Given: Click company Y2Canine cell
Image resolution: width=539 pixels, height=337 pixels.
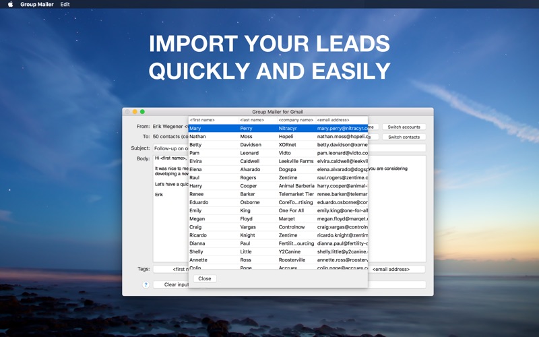Looking at the screenshot, I should pos(290,252).
